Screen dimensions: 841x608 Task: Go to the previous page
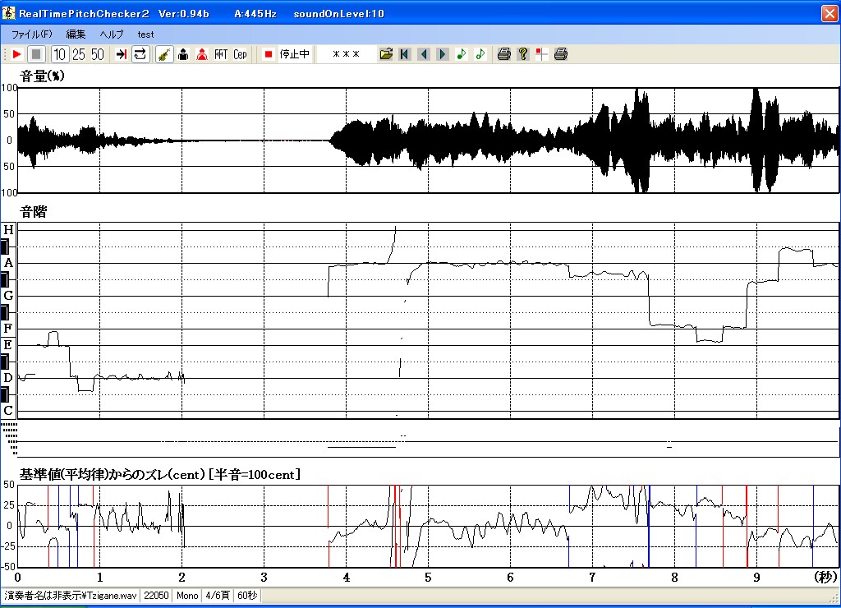[424, 54]
